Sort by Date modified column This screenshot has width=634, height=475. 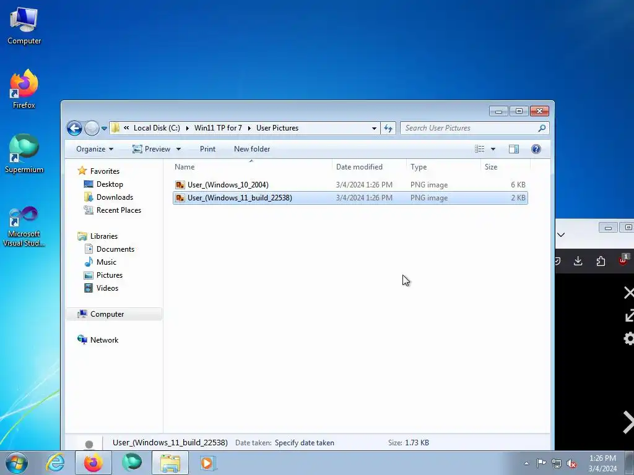tap(370, 167)
